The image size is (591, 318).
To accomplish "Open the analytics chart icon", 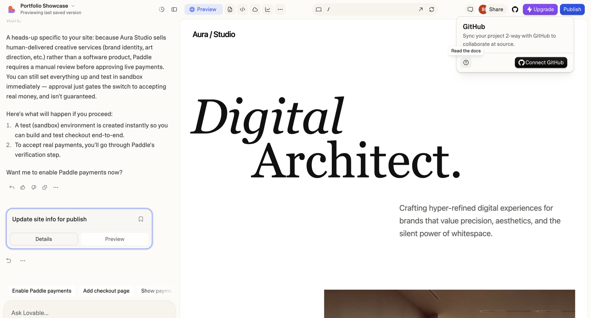I will [268, 9].
